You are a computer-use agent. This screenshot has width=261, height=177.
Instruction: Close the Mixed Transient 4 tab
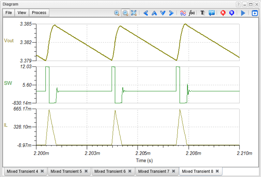[x=42, y=171]
